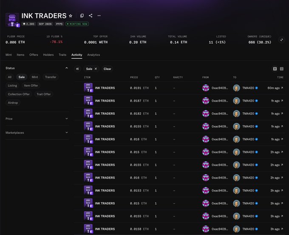Open buyer TMA420 in the 0.0158 ETH row

248,229
